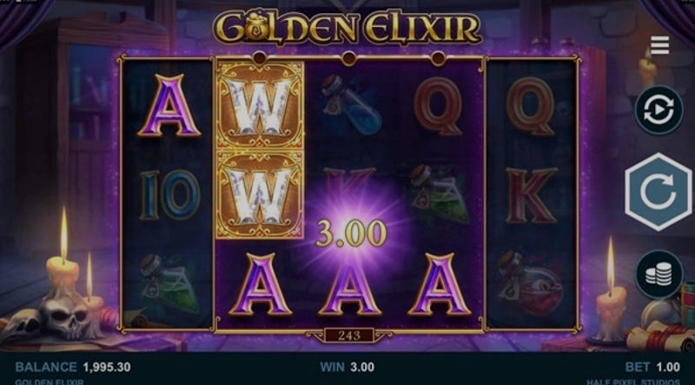Click the K symbol on fifth reel

[531, 195]
